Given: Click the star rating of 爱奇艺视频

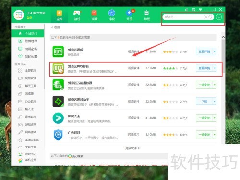Looking at the screenshot, I should click(x=170, y=52).
